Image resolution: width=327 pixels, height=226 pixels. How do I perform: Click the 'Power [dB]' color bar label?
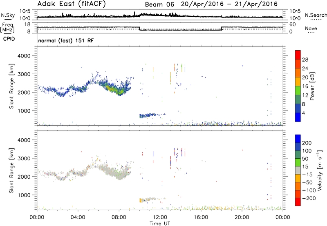click(x=312, y=86)
